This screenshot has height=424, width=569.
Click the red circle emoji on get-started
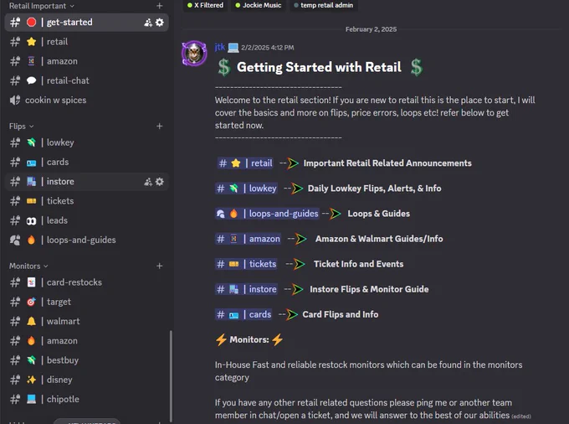tap(32, 22)
